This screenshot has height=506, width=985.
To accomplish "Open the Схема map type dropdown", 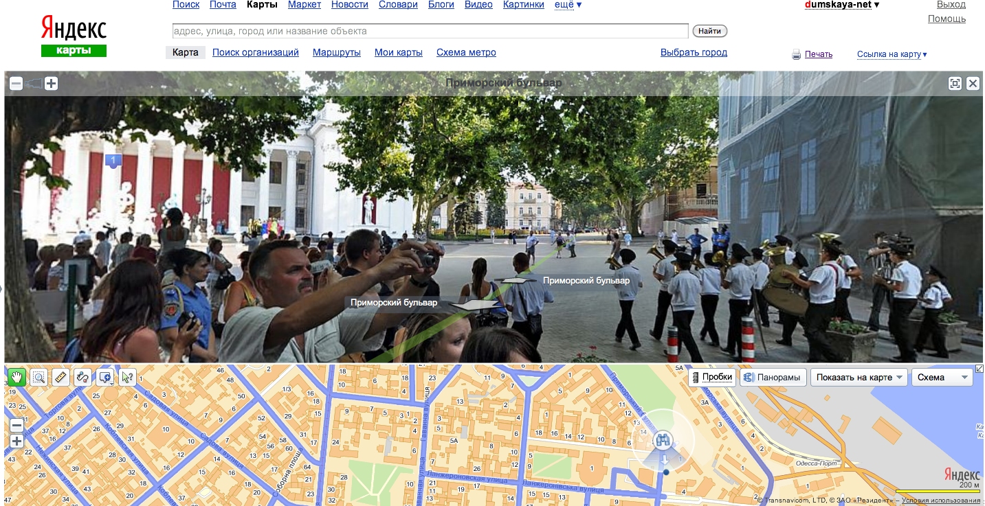I will click(x=942, y=377).
